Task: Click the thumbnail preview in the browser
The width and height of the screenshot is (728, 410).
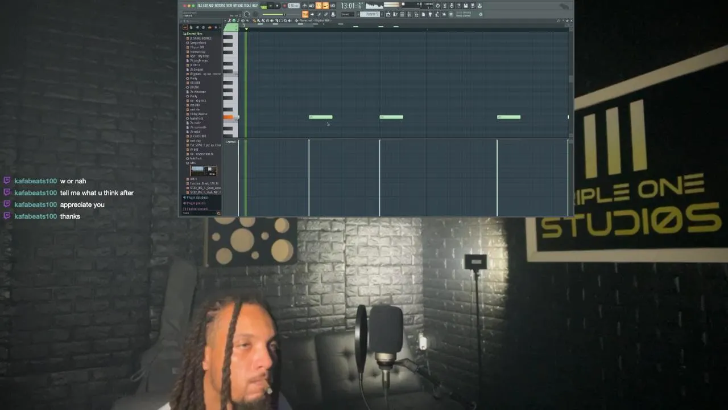Action: (x=204, y=171)
